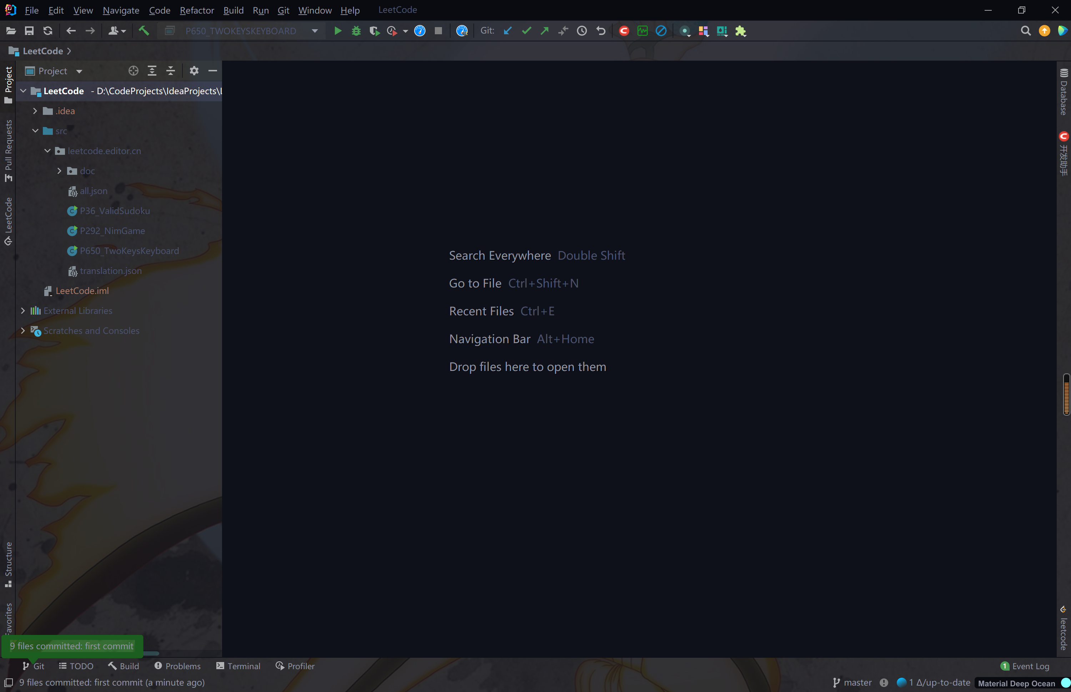This screenshot has height=692, width=1071.
Task: Open Search Everywhere magnifier icon
Action: coord(1026,31)
